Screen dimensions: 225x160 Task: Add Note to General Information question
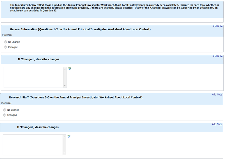pyautogui.click(x=217, y=26)
